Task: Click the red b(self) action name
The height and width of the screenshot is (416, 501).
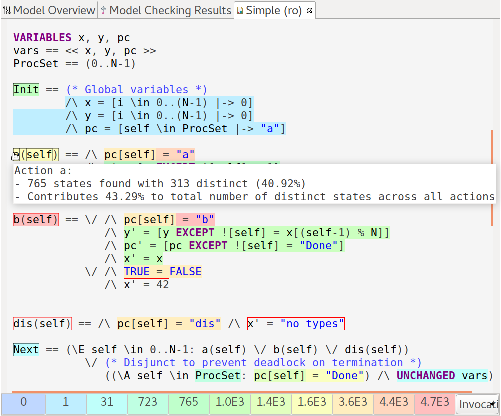Action: [x=36, y=220]
